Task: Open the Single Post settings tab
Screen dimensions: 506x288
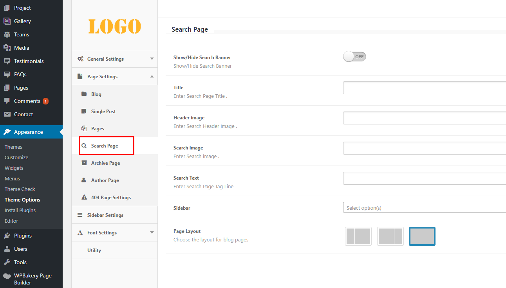Action: pyautogui.click(x=103, y=112)
